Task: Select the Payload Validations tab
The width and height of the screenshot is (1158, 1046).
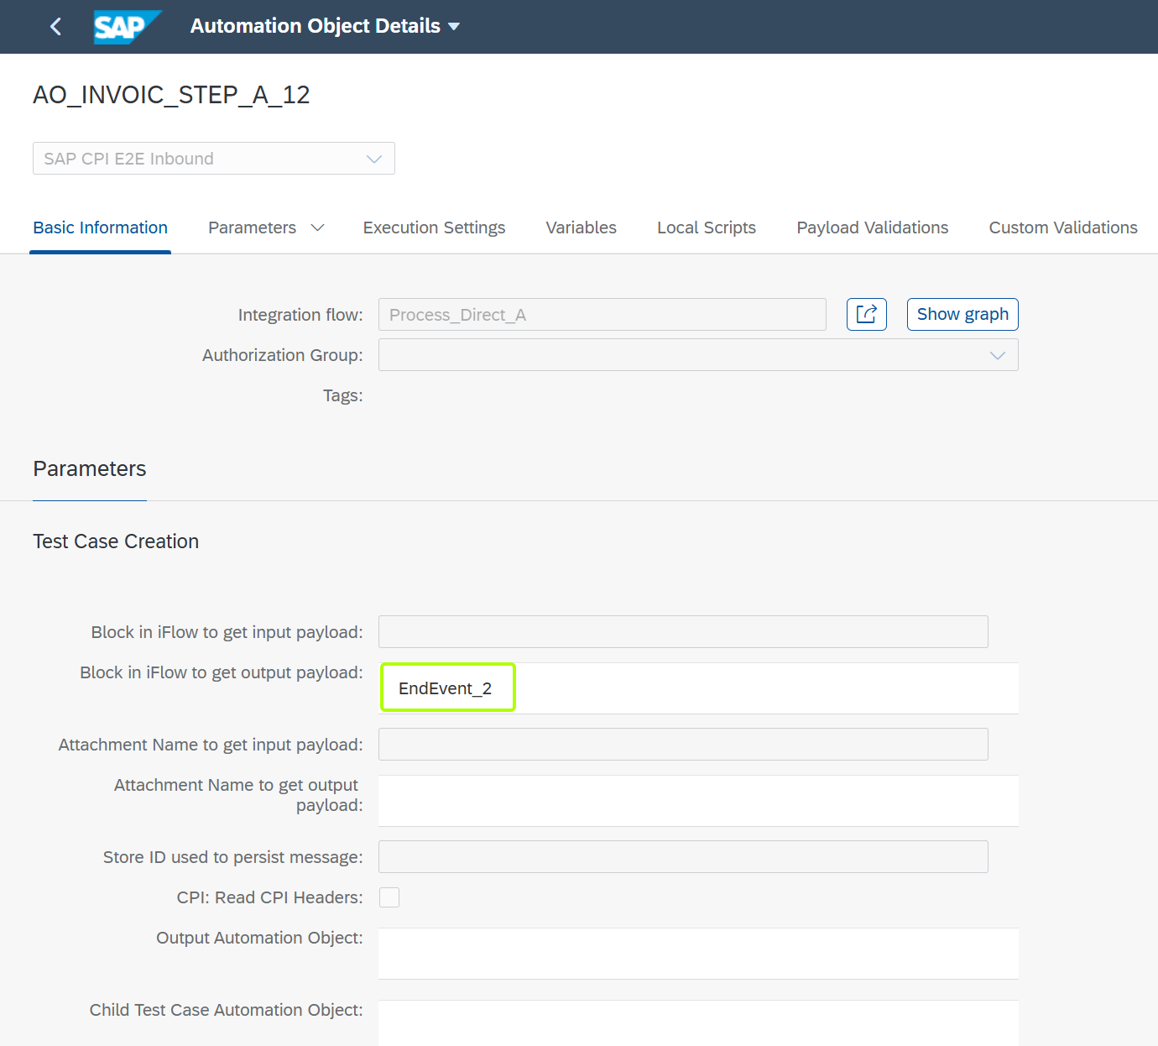Action: (x=873, y=228)
